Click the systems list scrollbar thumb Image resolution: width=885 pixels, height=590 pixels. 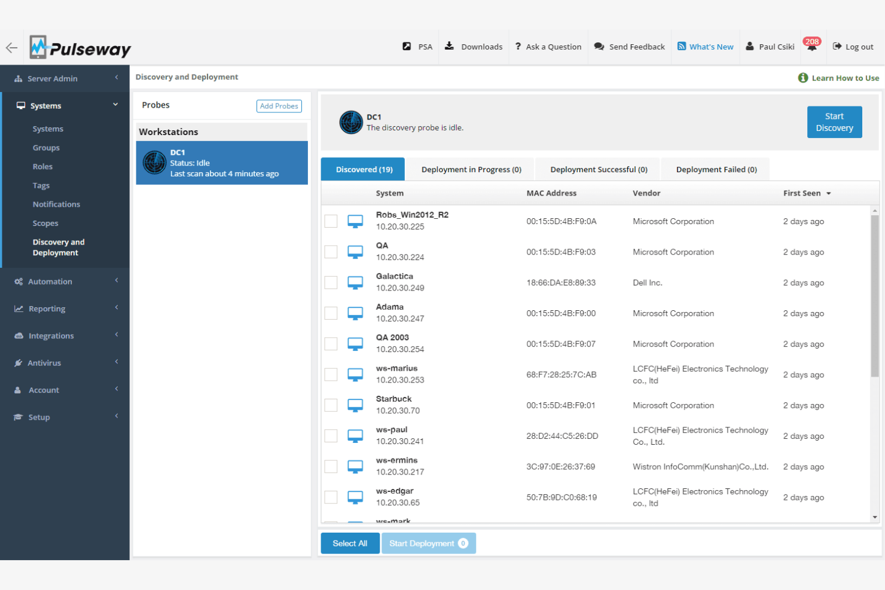point(875,296)
